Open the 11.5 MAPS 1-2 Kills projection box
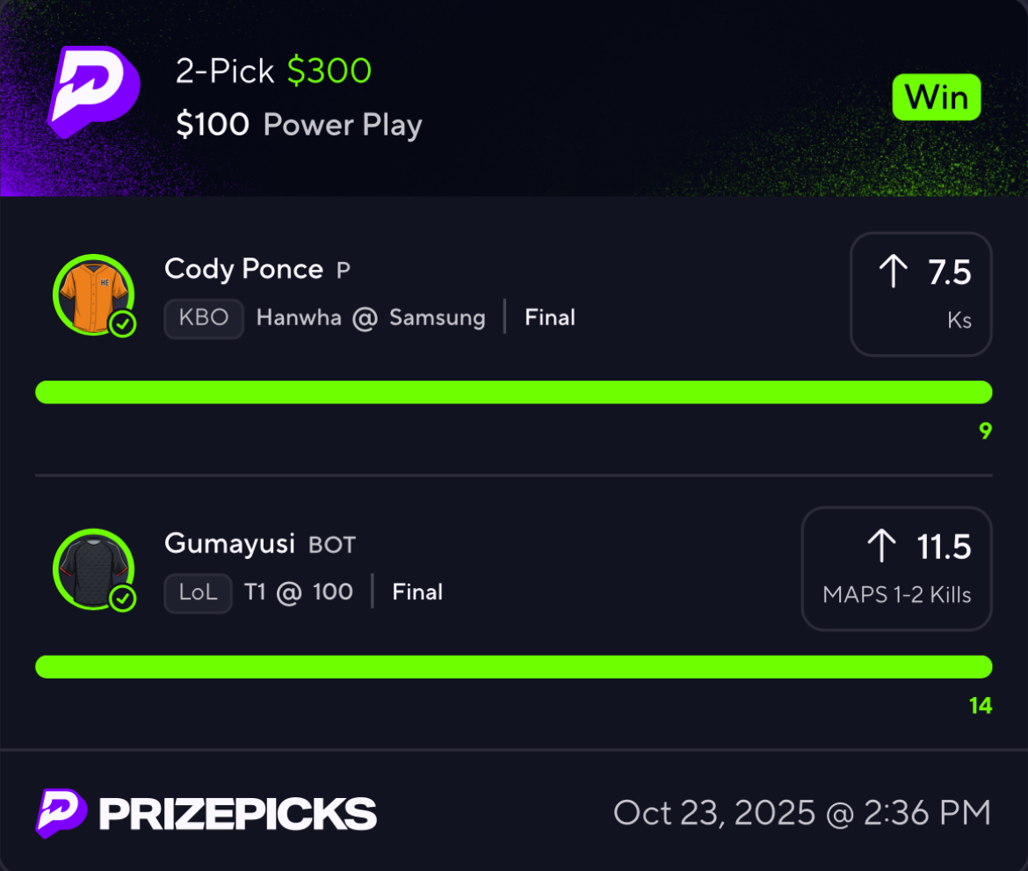Viewport: 1028px width, 871px height. (896, 569)
